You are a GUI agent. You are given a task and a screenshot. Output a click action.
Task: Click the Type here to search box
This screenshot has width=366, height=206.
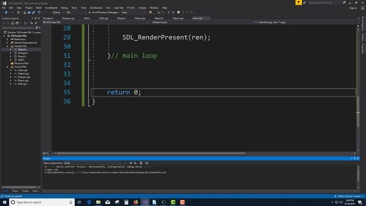click(42, 202)
